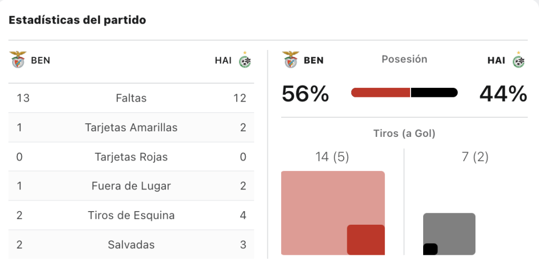
Task: Click the Benfica crest in possession panel
Action: click(291, 60)
